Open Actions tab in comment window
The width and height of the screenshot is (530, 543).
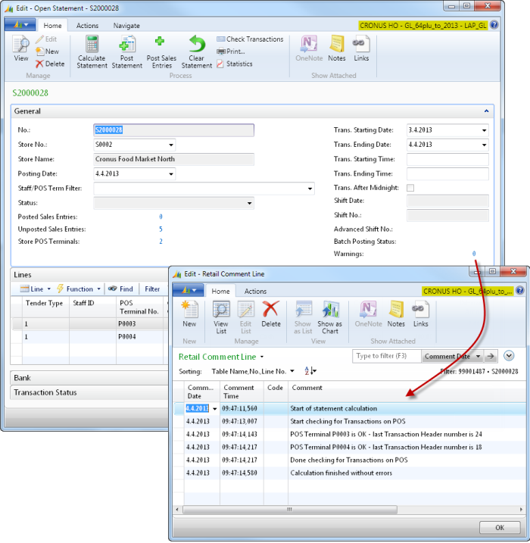click(x=255, y=291)
